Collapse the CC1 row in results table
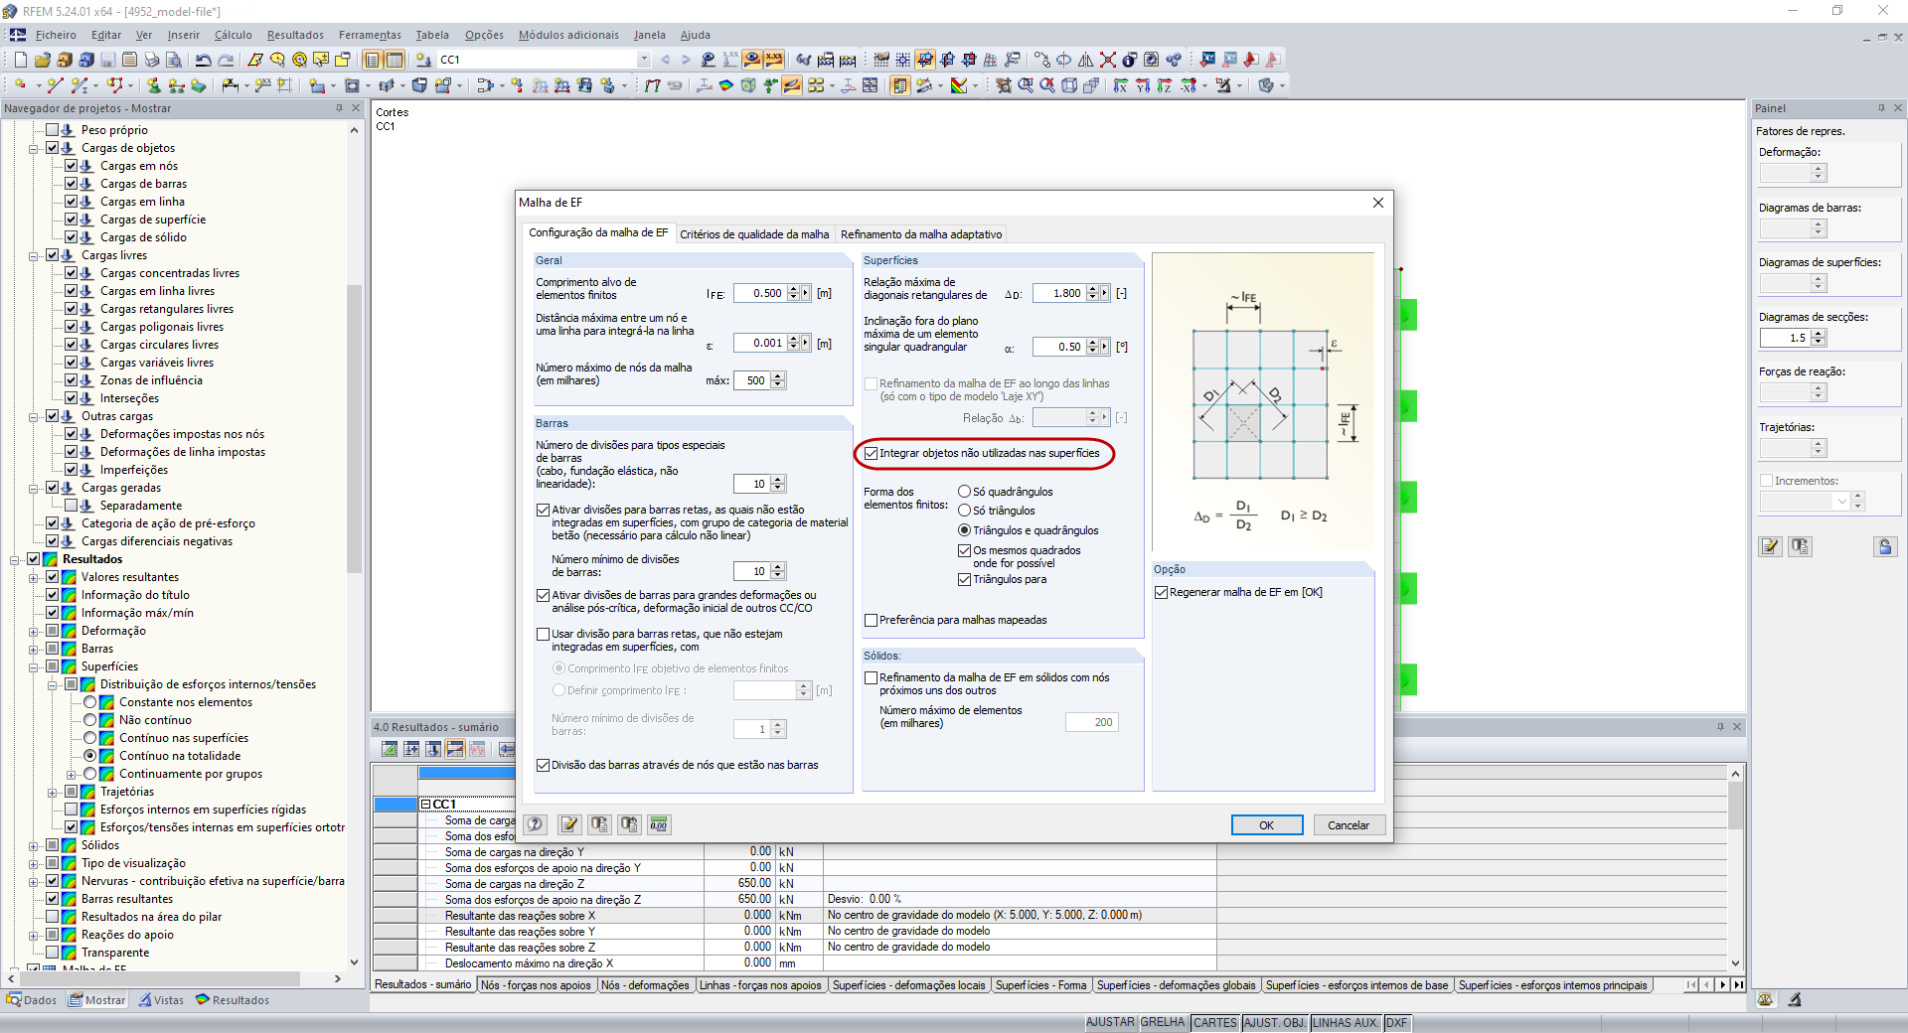This screenshot has width=1908, height=1033. (426, 804)
